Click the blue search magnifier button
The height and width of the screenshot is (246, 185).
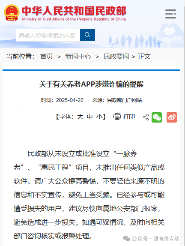click(87, 35)
